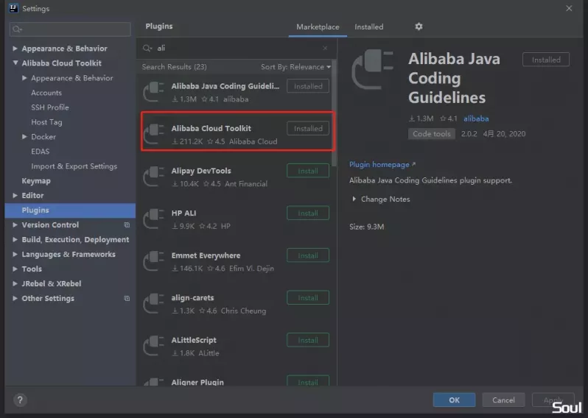Viewport: 588px width, 418px height.
Task: Expand the Change Notes section
Action: [354, 199]
